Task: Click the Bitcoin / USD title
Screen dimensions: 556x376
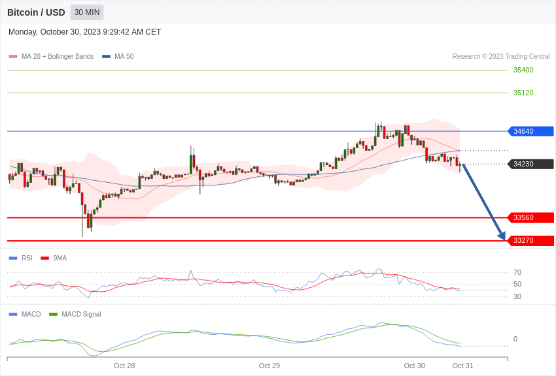Action: (x=36, y=12)
